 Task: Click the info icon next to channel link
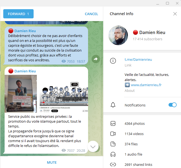[113, 61]
